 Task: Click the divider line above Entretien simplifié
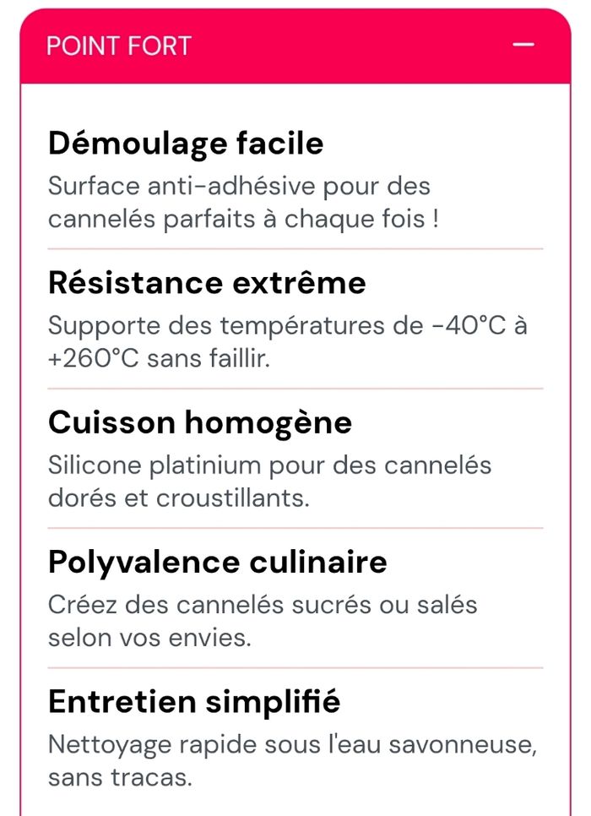295,667
